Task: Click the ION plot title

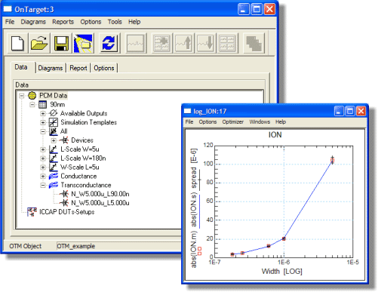Action: tap(275, 135)
